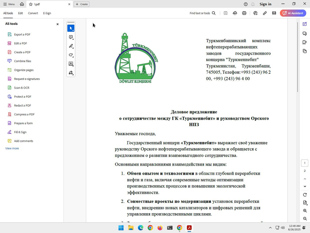Choose the highlighter pen tool
This screenshot has width=310, height=233.
click(x=71, y=46)
